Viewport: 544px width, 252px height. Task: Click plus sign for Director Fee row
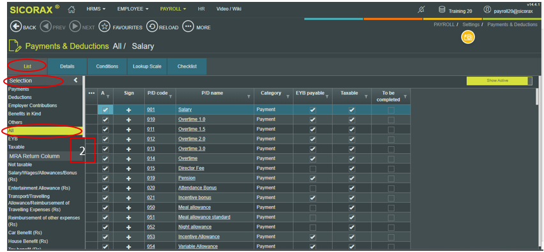point(129,168)
